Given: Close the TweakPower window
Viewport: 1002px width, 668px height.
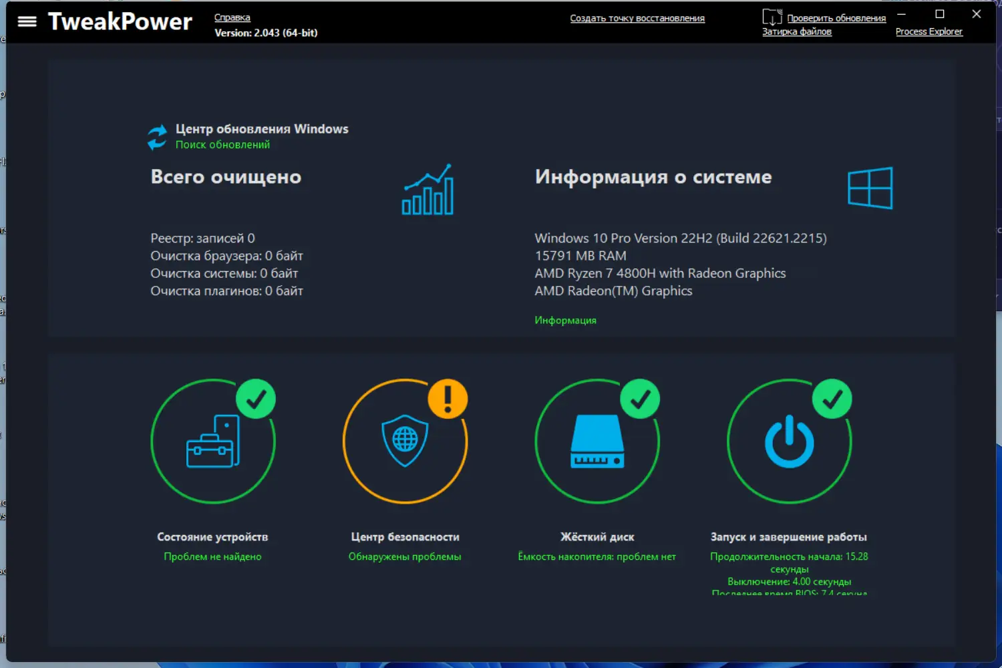Looking at the screenshot, I should click(x=977, y=14).
